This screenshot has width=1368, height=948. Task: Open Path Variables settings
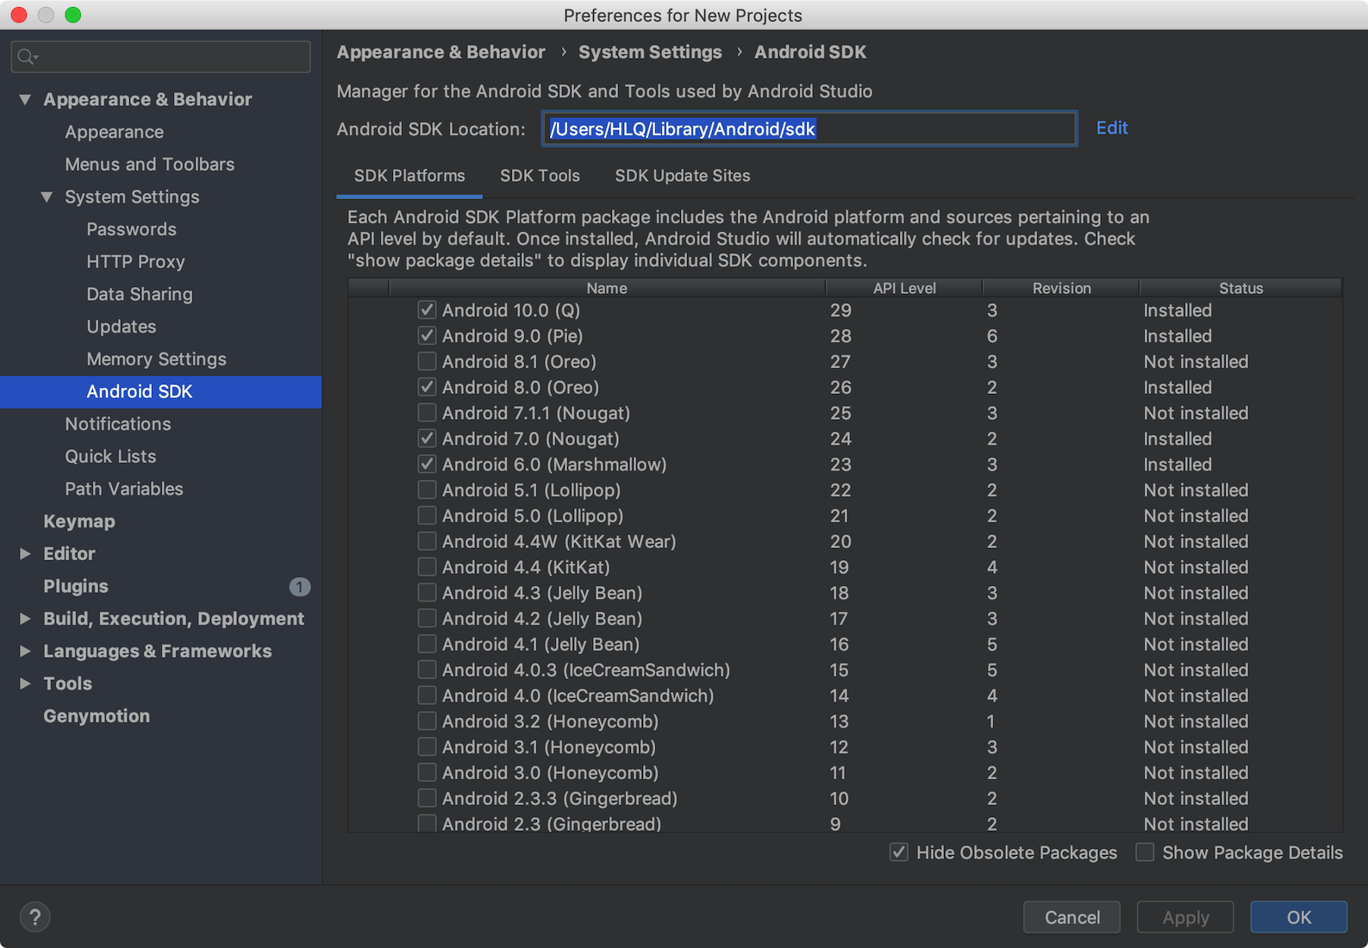(x=124, y=490)
